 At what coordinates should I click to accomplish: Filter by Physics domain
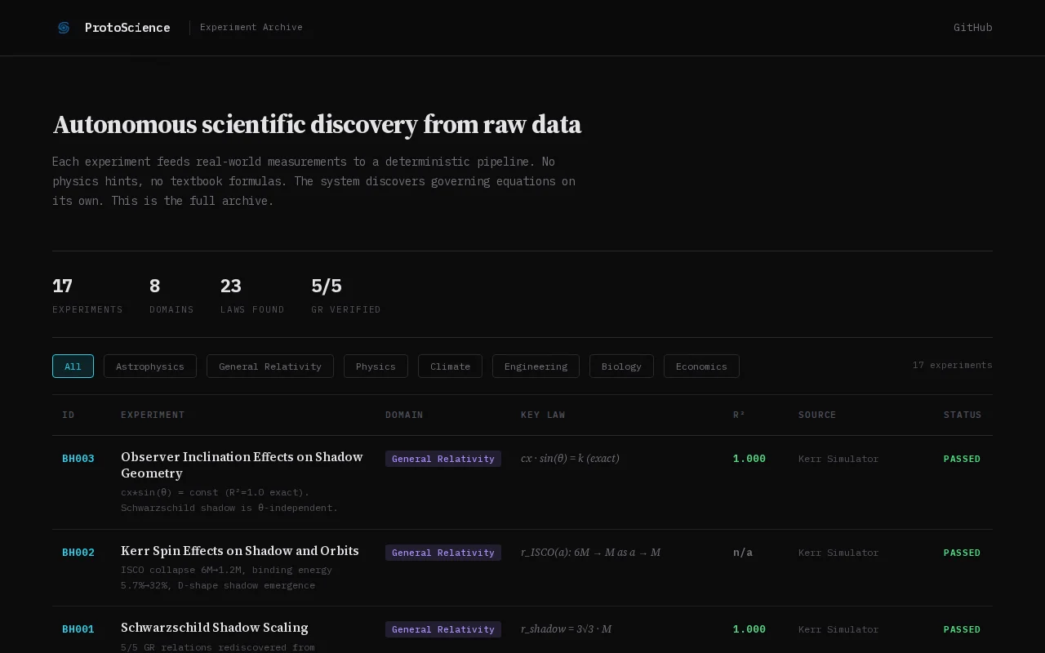(376, 366)
